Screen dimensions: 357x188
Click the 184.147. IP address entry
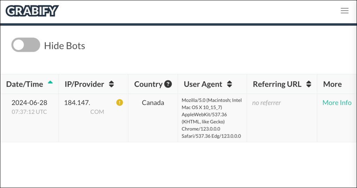pyautogui.click(x=77, y=103)
